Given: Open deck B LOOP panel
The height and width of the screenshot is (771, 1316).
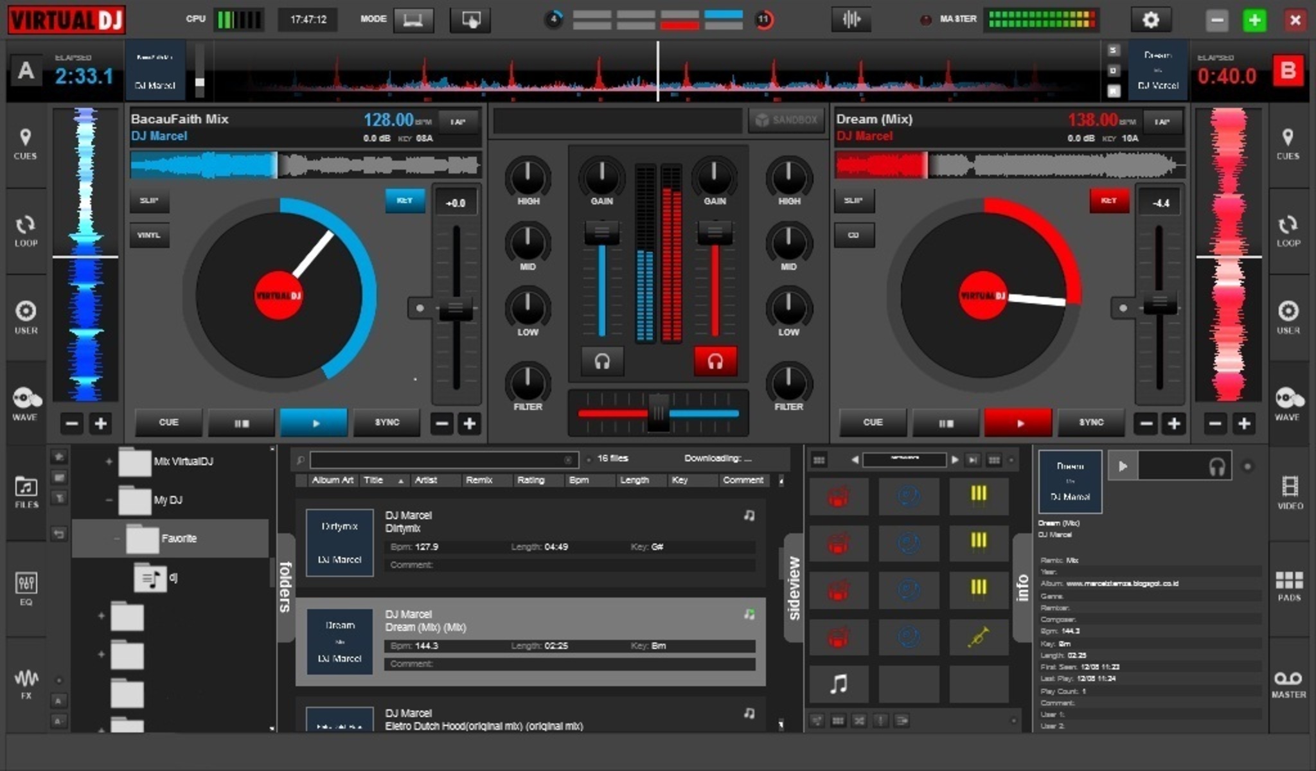Looking at the screenshot, I should pos(1288,232).
